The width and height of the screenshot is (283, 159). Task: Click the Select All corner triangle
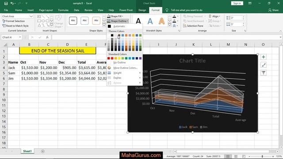tap(5, 45)
